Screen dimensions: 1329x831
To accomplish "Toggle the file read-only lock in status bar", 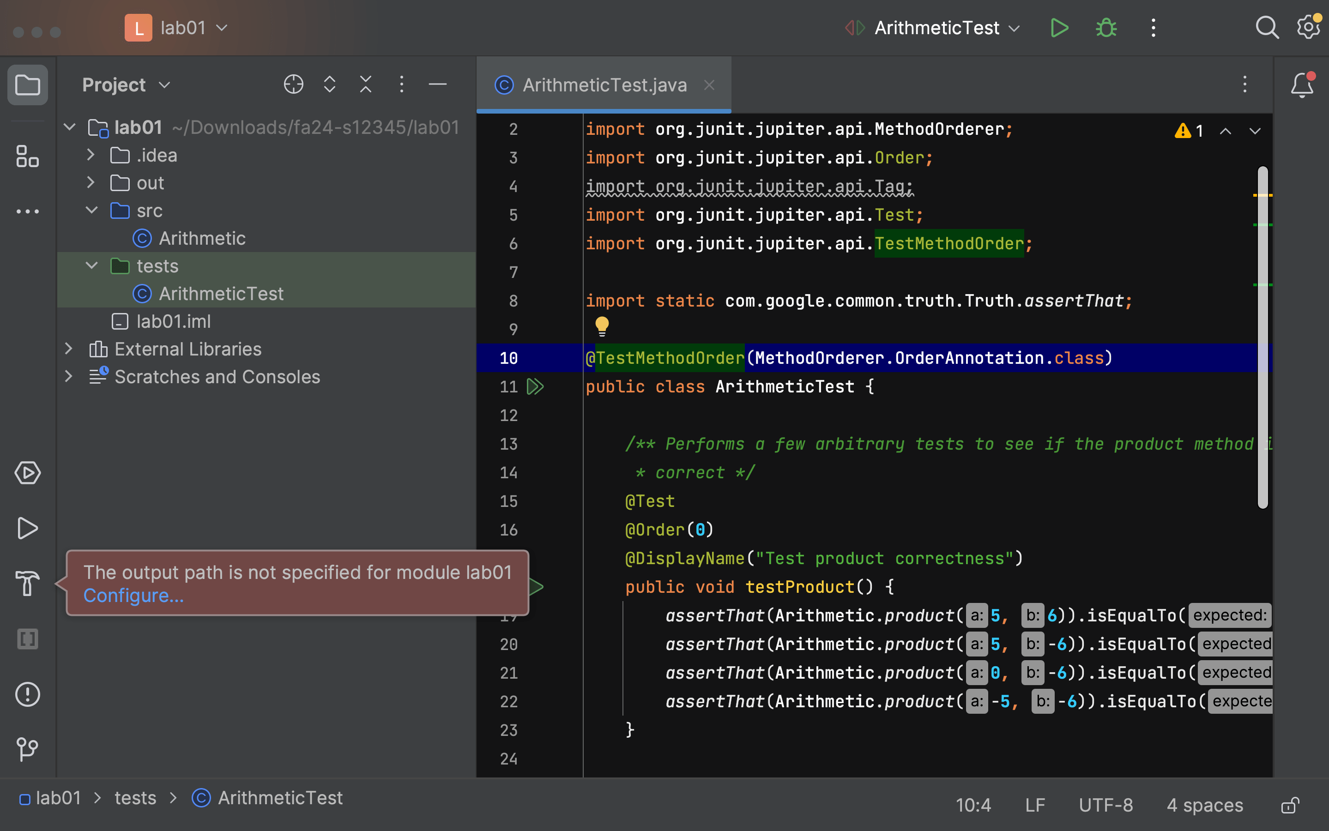I will [1289, 805].
